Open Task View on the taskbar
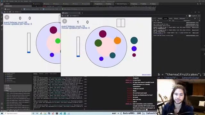This screenshot has height=115, width=205. click(x=37, y=113)
